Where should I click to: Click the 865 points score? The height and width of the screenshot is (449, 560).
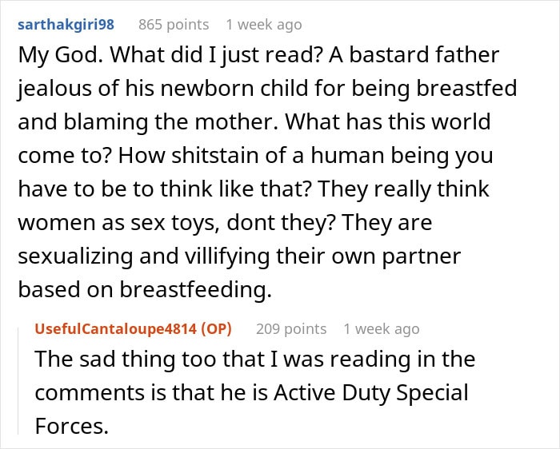174,25
